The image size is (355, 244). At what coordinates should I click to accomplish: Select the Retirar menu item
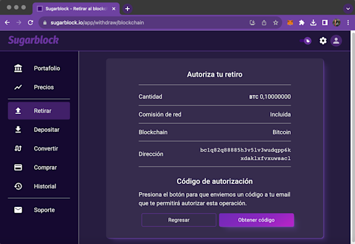click(x=39, y=111)
